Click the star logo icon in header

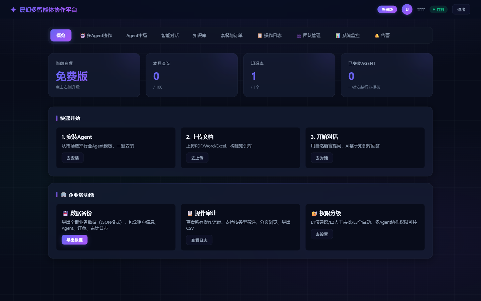[x=13, y=10]
